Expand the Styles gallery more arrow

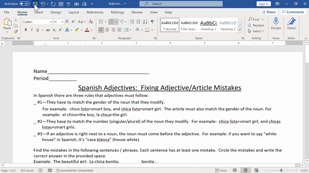pos(240,30)
